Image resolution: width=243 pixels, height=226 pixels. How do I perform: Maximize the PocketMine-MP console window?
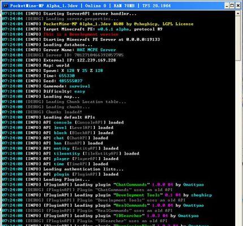[232, 6]
